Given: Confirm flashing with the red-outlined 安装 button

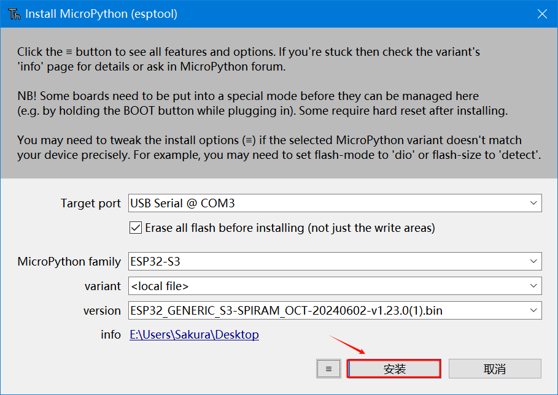Looking at the screenshot, I should tap(393, 369).
